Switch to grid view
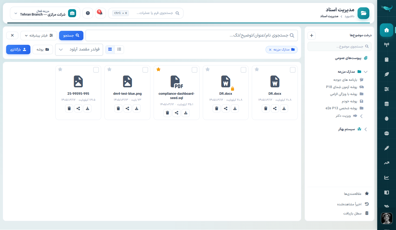The height and width of the screenshot is (230, 396). (x=110, y=49)
